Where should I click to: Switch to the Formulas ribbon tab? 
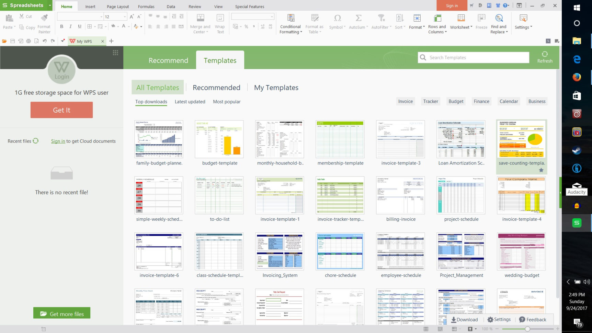tap(146, 6)
